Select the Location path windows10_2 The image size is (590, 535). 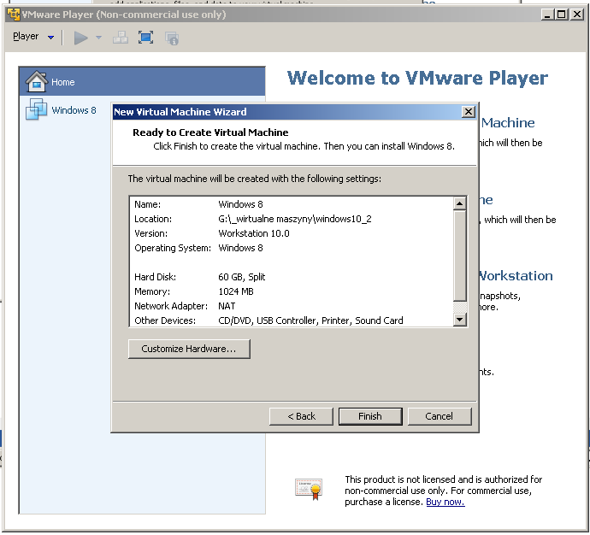click(x=295, y=219)
